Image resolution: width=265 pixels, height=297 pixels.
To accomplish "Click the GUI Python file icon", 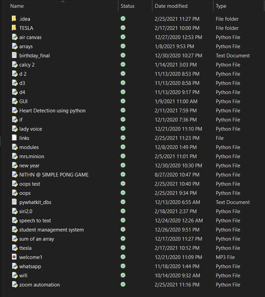I will 15,101.
